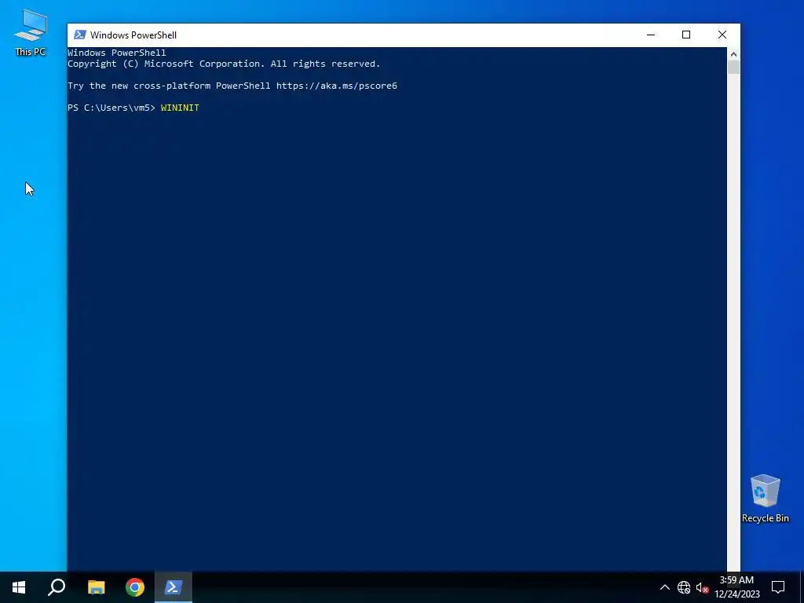The image size is (804, 603).
Task: Click Show desktop sliver at taskbar end
Action: click(802, 587)
